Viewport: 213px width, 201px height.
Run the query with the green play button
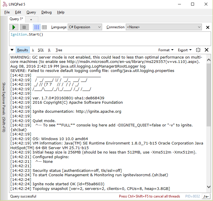[14, 27]
